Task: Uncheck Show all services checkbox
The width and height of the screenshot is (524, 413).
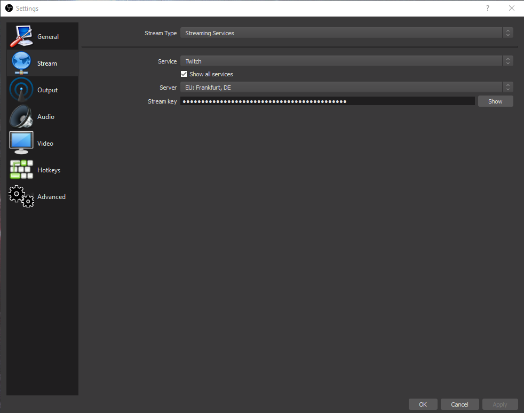Action: click(184, 74)
